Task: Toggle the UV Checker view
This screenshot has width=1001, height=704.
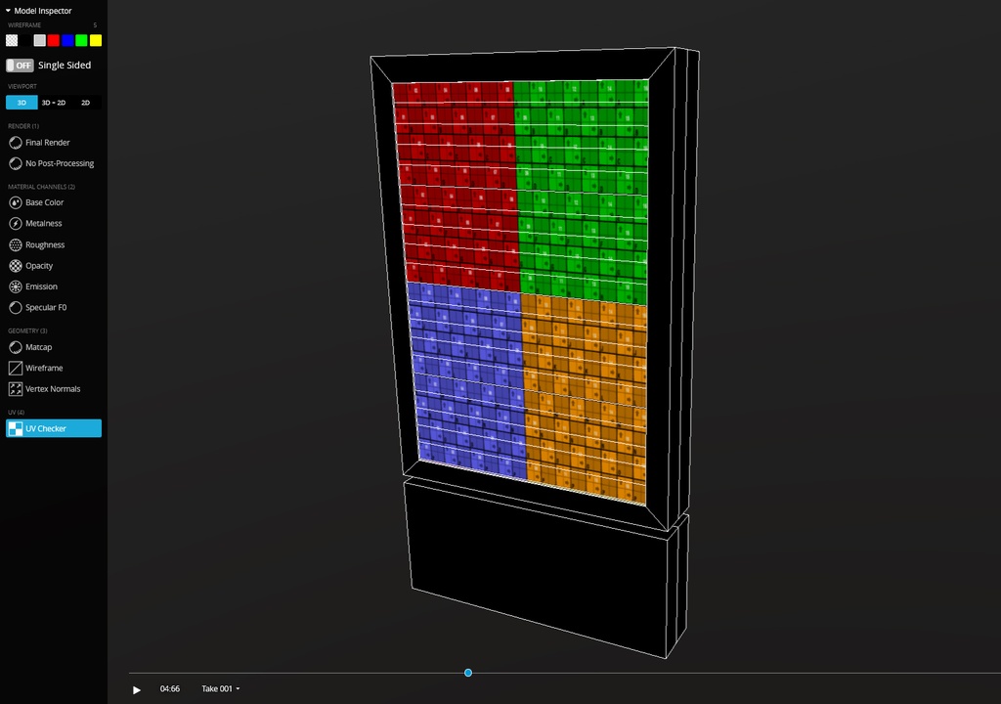Action: (x=54, y=428)
